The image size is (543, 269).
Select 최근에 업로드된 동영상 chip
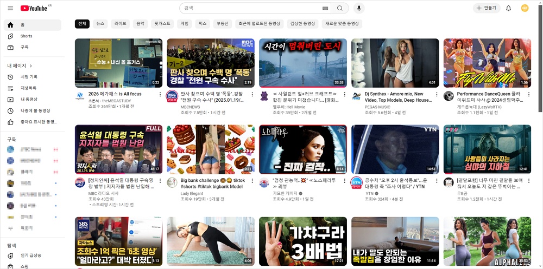pos(260,24)
